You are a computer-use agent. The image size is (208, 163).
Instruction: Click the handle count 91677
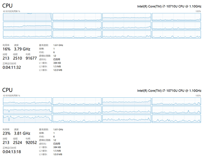click(31, 58)
